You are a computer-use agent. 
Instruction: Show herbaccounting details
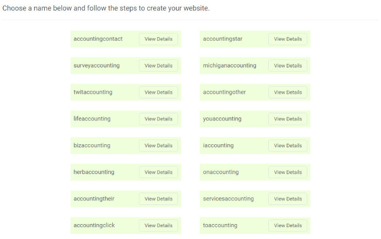[158, 172]
